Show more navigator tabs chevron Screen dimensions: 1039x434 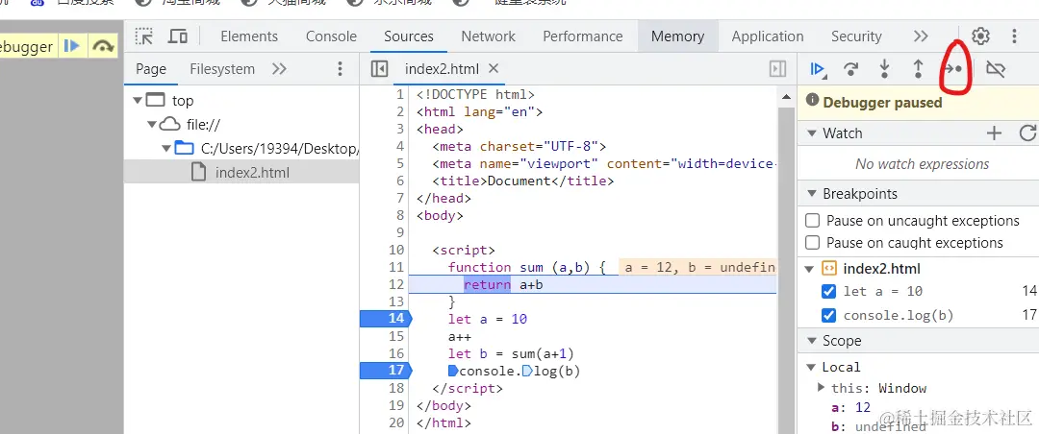coord(280,68)
